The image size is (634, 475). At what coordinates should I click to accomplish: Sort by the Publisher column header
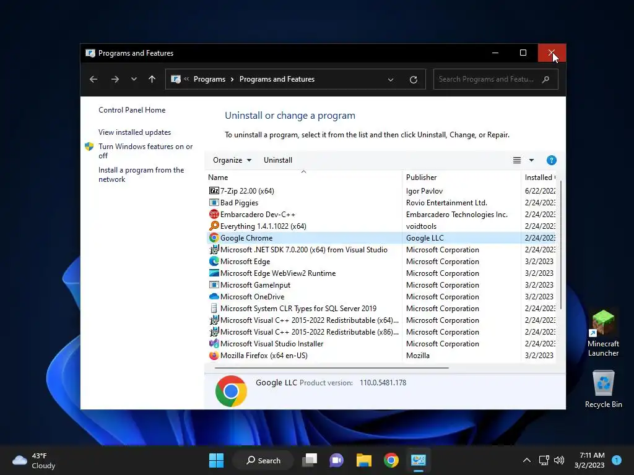pyautogui.click(x=461, y=178)
